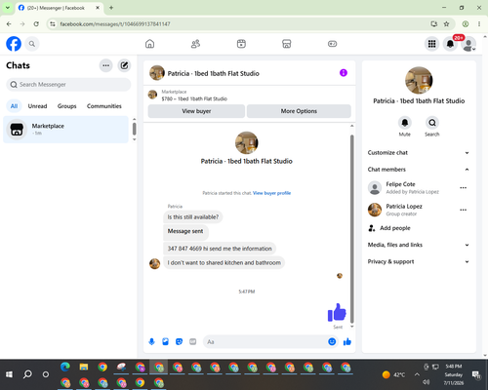Select the Groups chats tab
Image resolution: width=488 pixels, height=390 pixels.
tap(66, 106)
